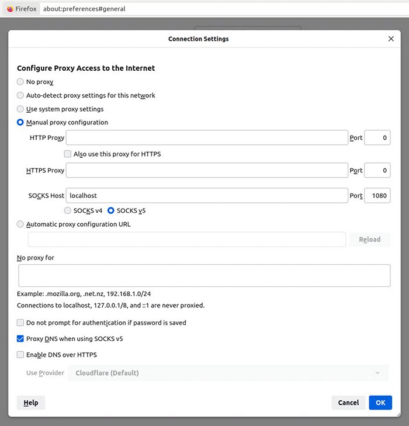This screenshot has width=409, height=426.
Task: Open the Cloudflare (Default) provider dropdown
Action: tap(228, 373)
